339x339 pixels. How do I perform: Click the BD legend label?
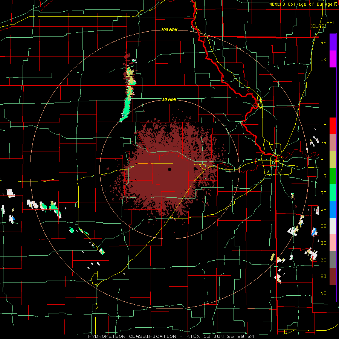[323, 160]
